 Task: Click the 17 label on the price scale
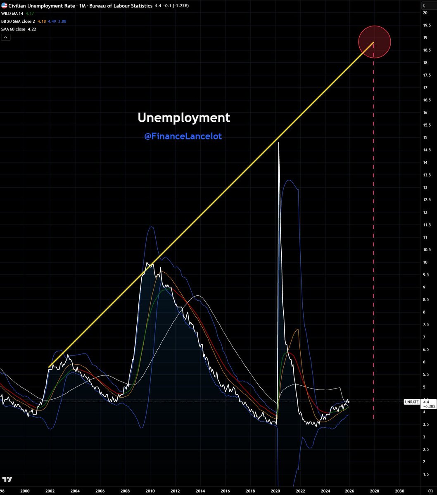(x=425, y=87)
